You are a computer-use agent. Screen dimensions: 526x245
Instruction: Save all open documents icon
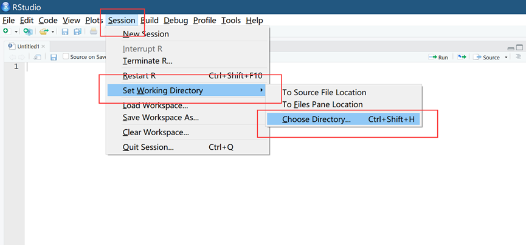coord(77,32)
